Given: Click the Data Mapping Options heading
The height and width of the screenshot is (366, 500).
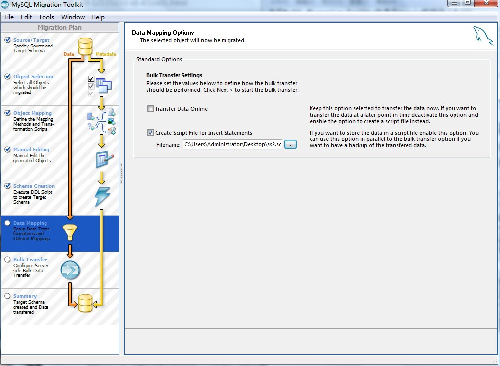Looking at the screenshot, I should [x=163, y=33].
